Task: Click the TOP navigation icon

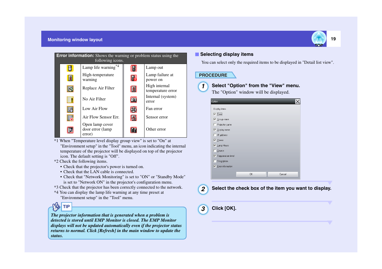Action: (319, 39)
